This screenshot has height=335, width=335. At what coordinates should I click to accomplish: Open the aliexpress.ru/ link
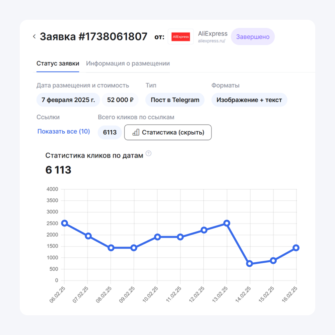212,41
